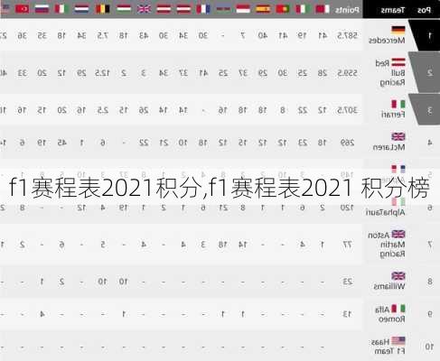Click Aston Martin total points 77
Screen dimensions: 440x361
[347, 245]
